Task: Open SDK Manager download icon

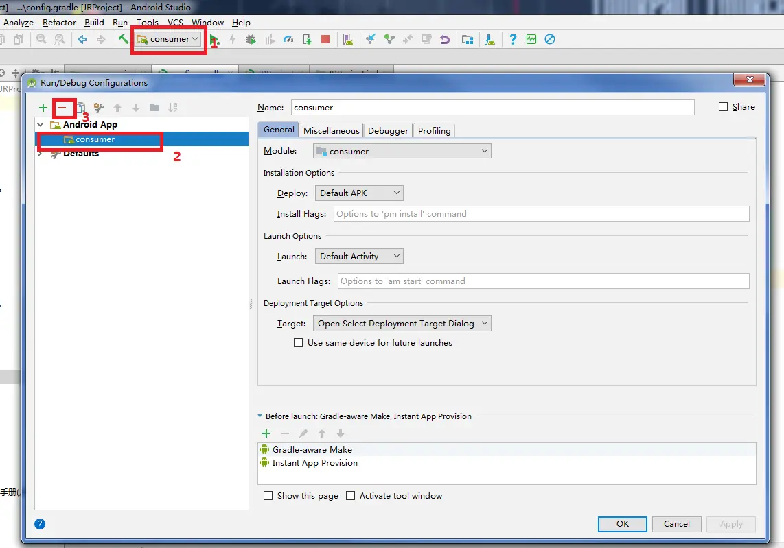Action: point(490,39)
